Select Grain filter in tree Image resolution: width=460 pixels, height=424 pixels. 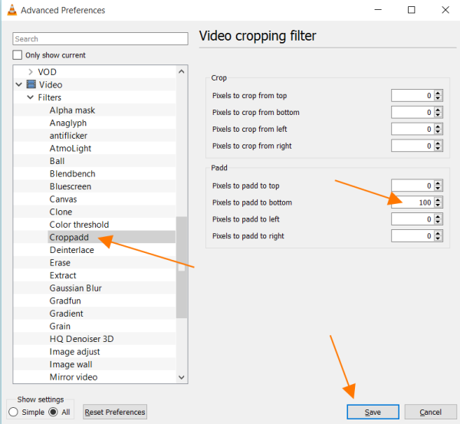coord(60,326)
